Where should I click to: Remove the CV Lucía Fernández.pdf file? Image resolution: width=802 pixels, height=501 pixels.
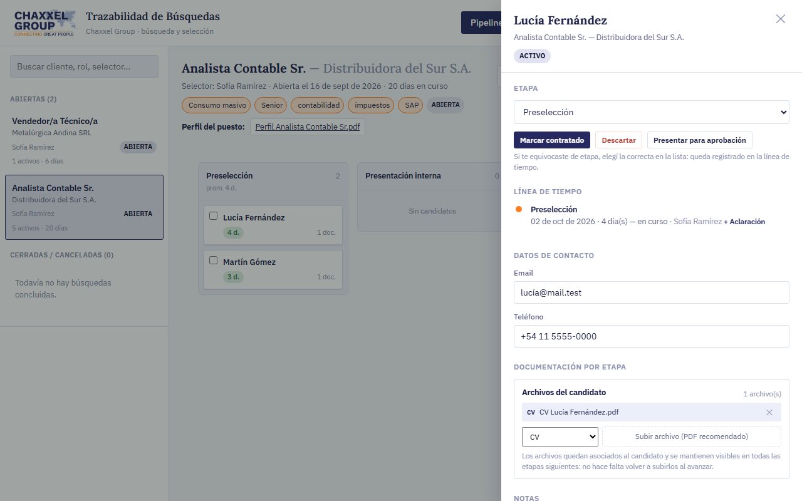click(x=769, y=412)
